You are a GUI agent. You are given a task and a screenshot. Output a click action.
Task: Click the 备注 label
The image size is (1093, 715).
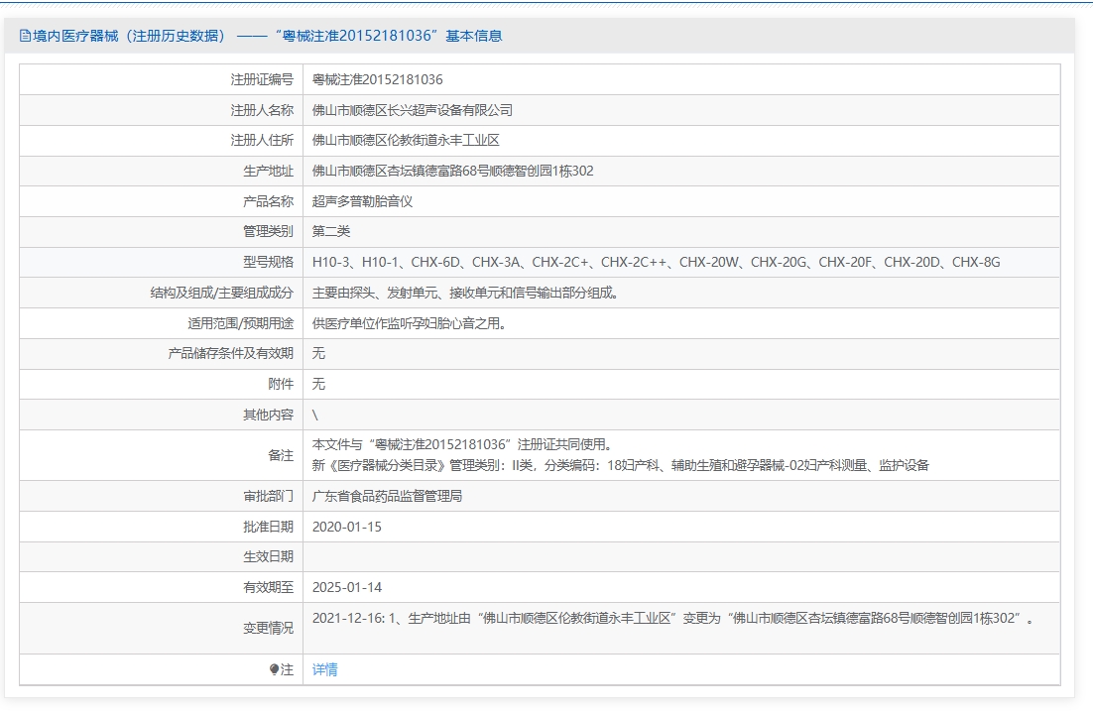pyautogui.click(x=281, y=455)
